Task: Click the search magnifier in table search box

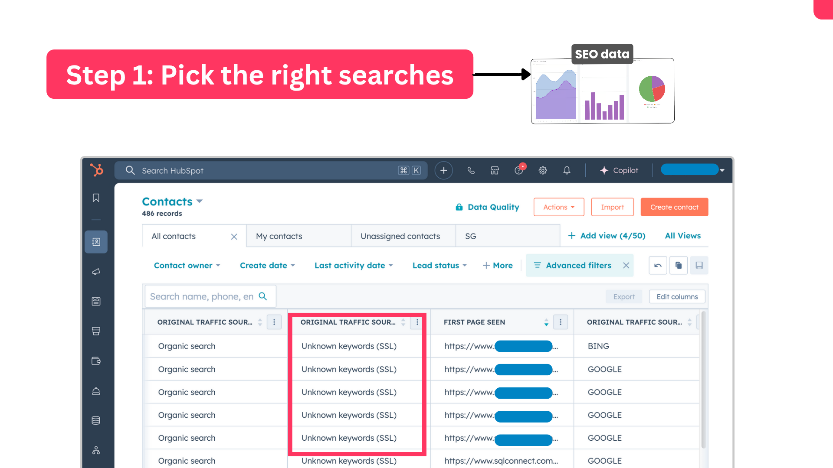Action: pos(262,296)
